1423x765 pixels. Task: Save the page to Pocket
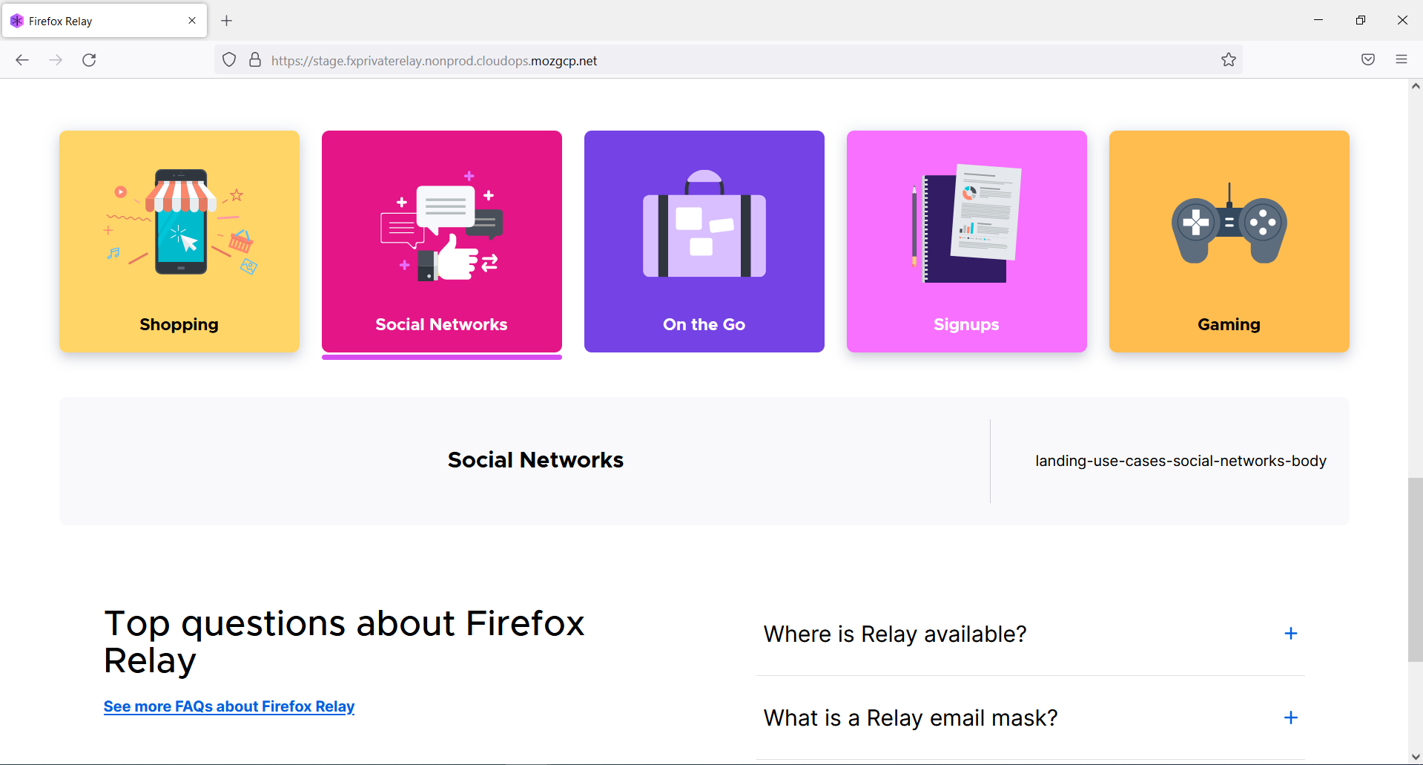1367,59
